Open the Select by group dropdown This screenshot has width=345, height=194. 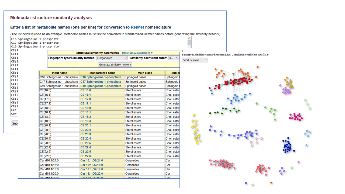[x=195, y=60]
